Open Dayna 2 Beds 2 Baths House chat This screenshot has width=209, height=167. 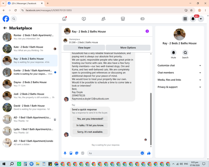click(29, 84)
